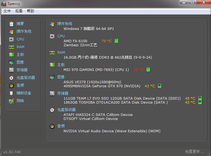Open the 帮助 menu
211x156 pixels.
tap(31, 11)
